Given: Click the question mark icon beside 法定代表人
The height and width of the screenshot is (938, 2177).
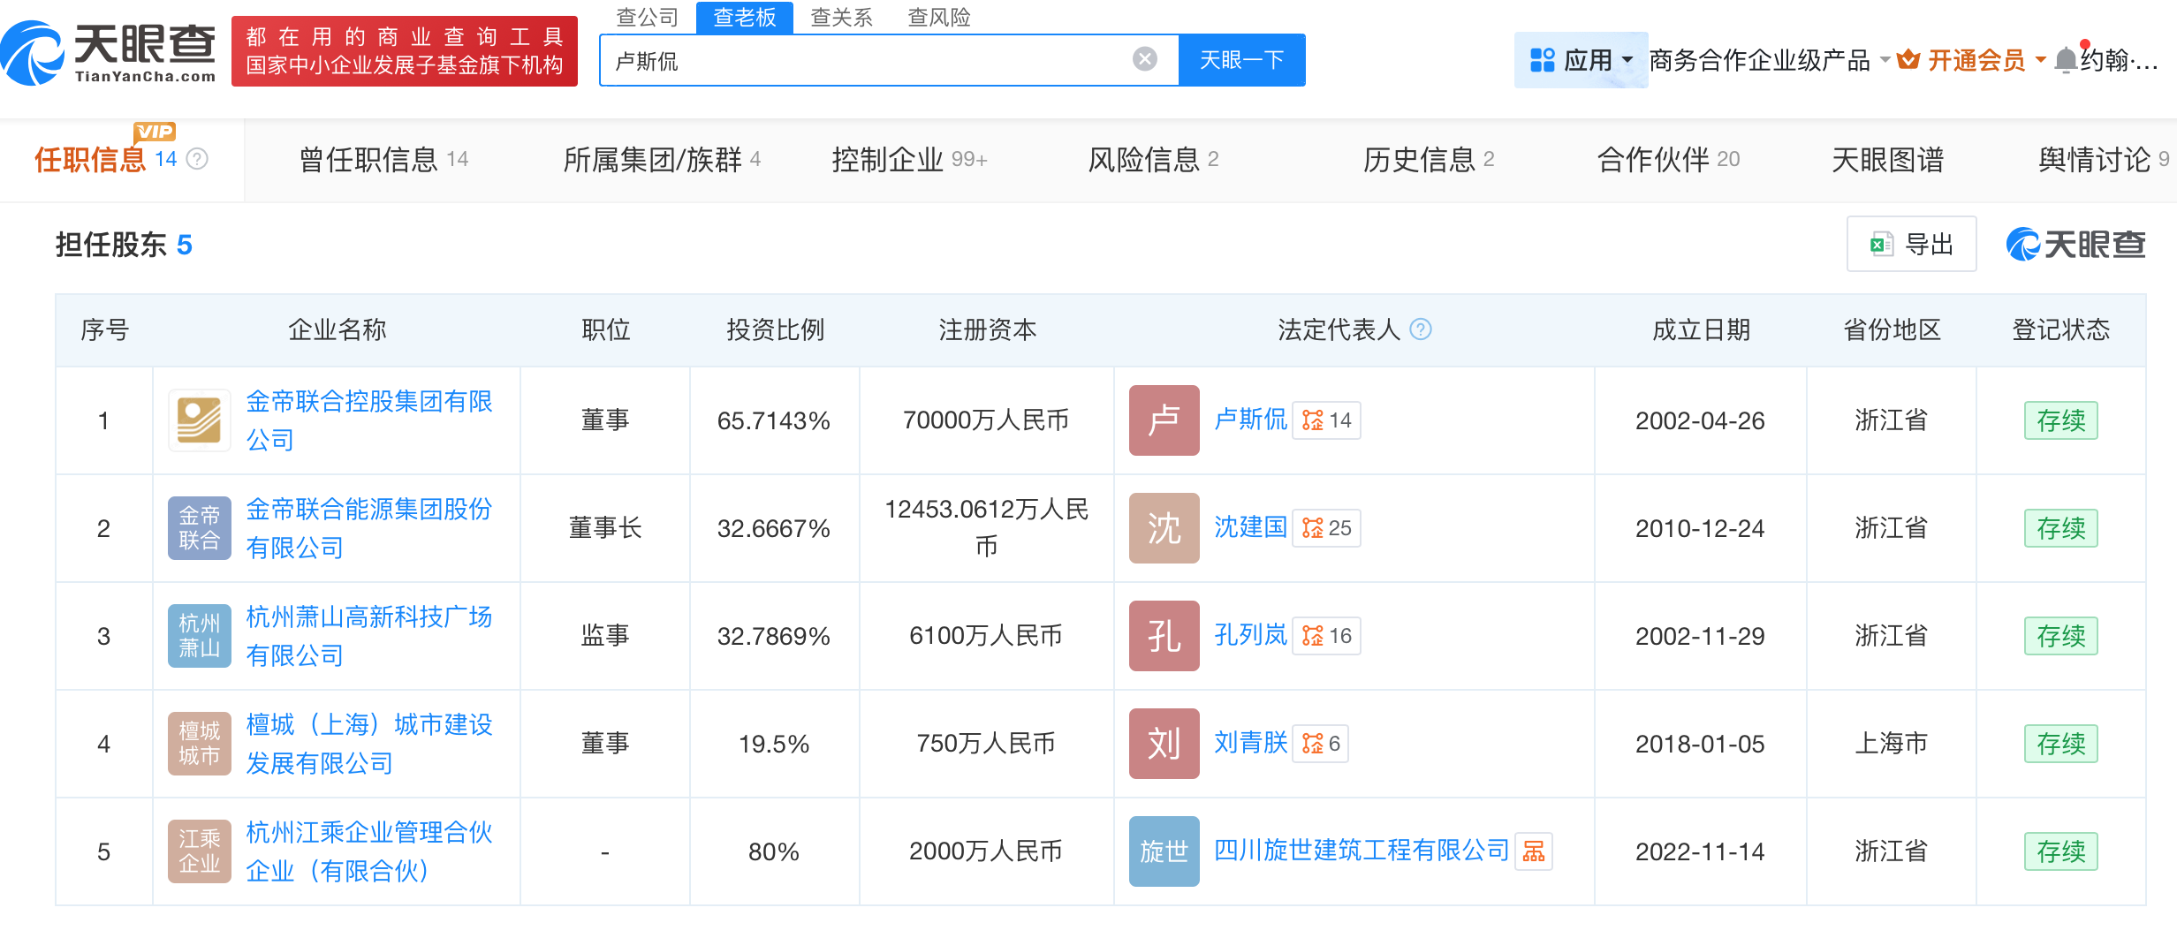Looking at the screenshot, I should 1421,329.
